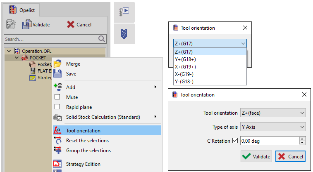Uncheck the C Rotation checkbox
The height and width of the screenshot is (172, 313).
[x=235, y=141]
